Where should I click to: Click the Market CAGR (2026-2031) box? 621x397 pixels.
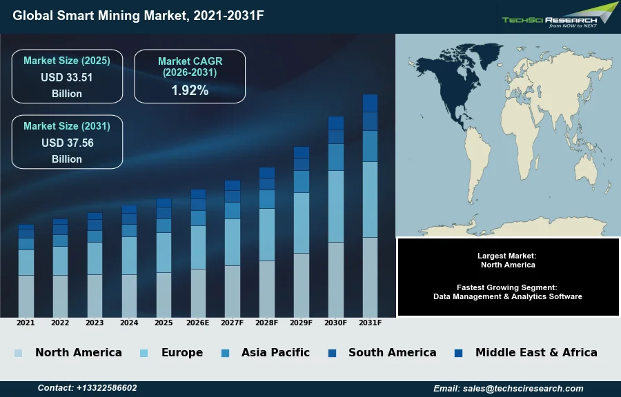(190, 77)
